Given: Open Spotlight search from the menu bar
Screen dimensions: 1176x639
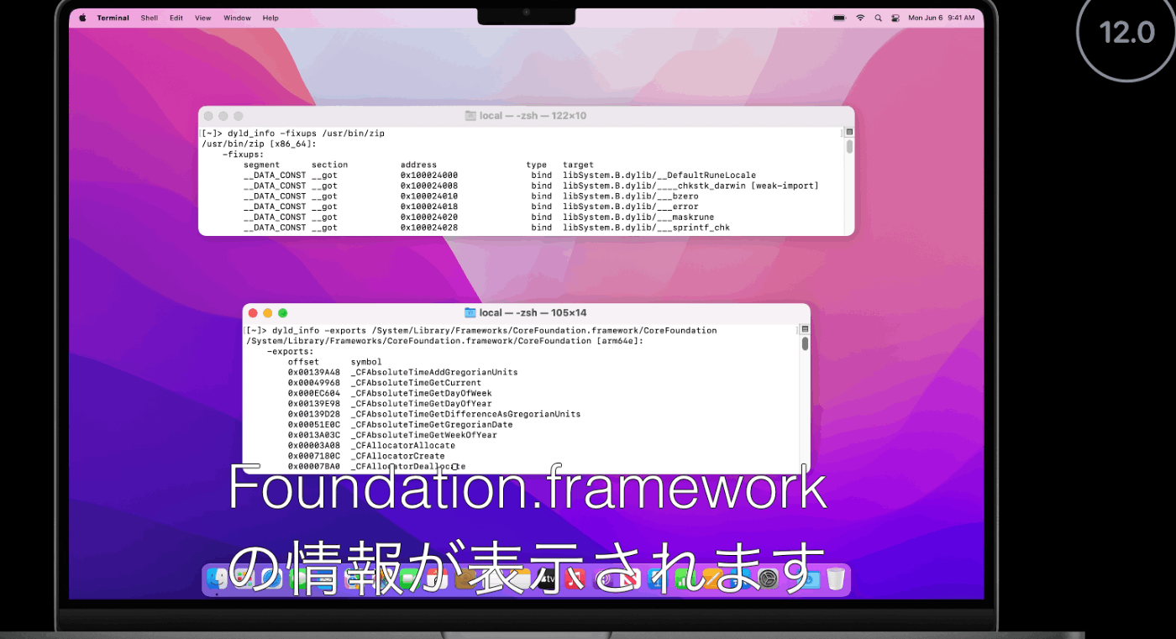Looking at the screenshot, I should click(x=879, y=18).
